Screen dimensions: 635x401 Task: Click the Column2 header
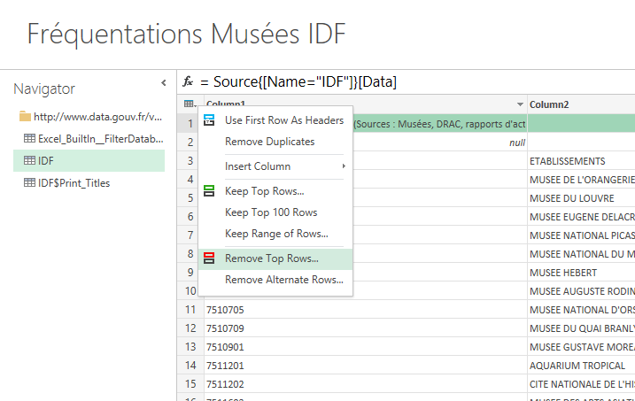point(580,104)
